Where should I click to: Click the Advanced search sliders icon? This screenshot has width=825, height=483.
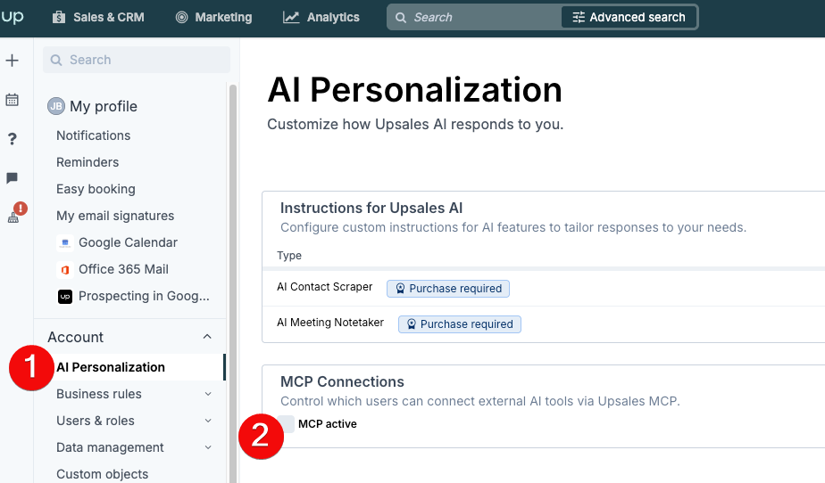(579, 17)
